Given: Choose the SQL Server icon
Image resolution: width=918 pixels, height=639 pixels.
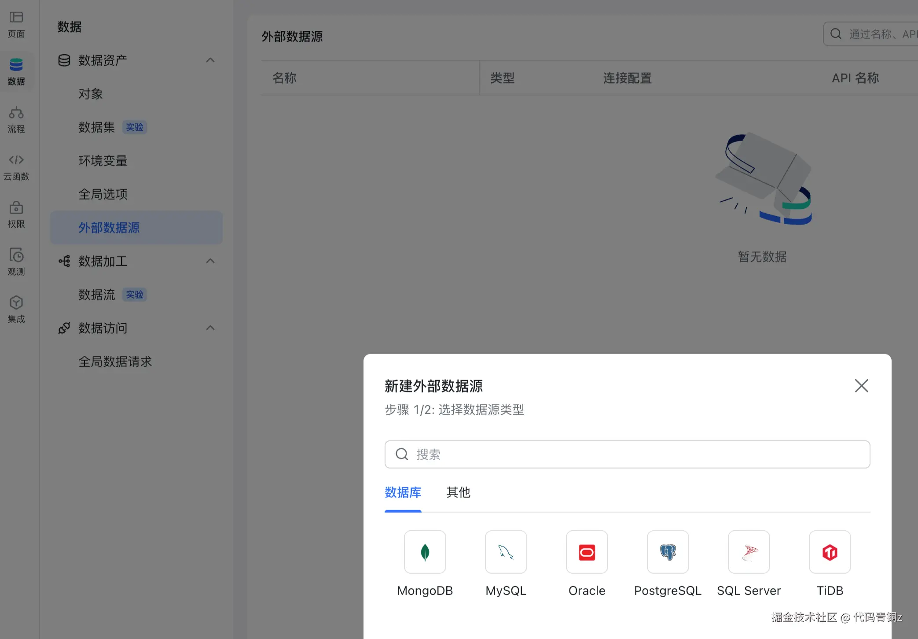Looking at the screenshot, I should 749,552.
